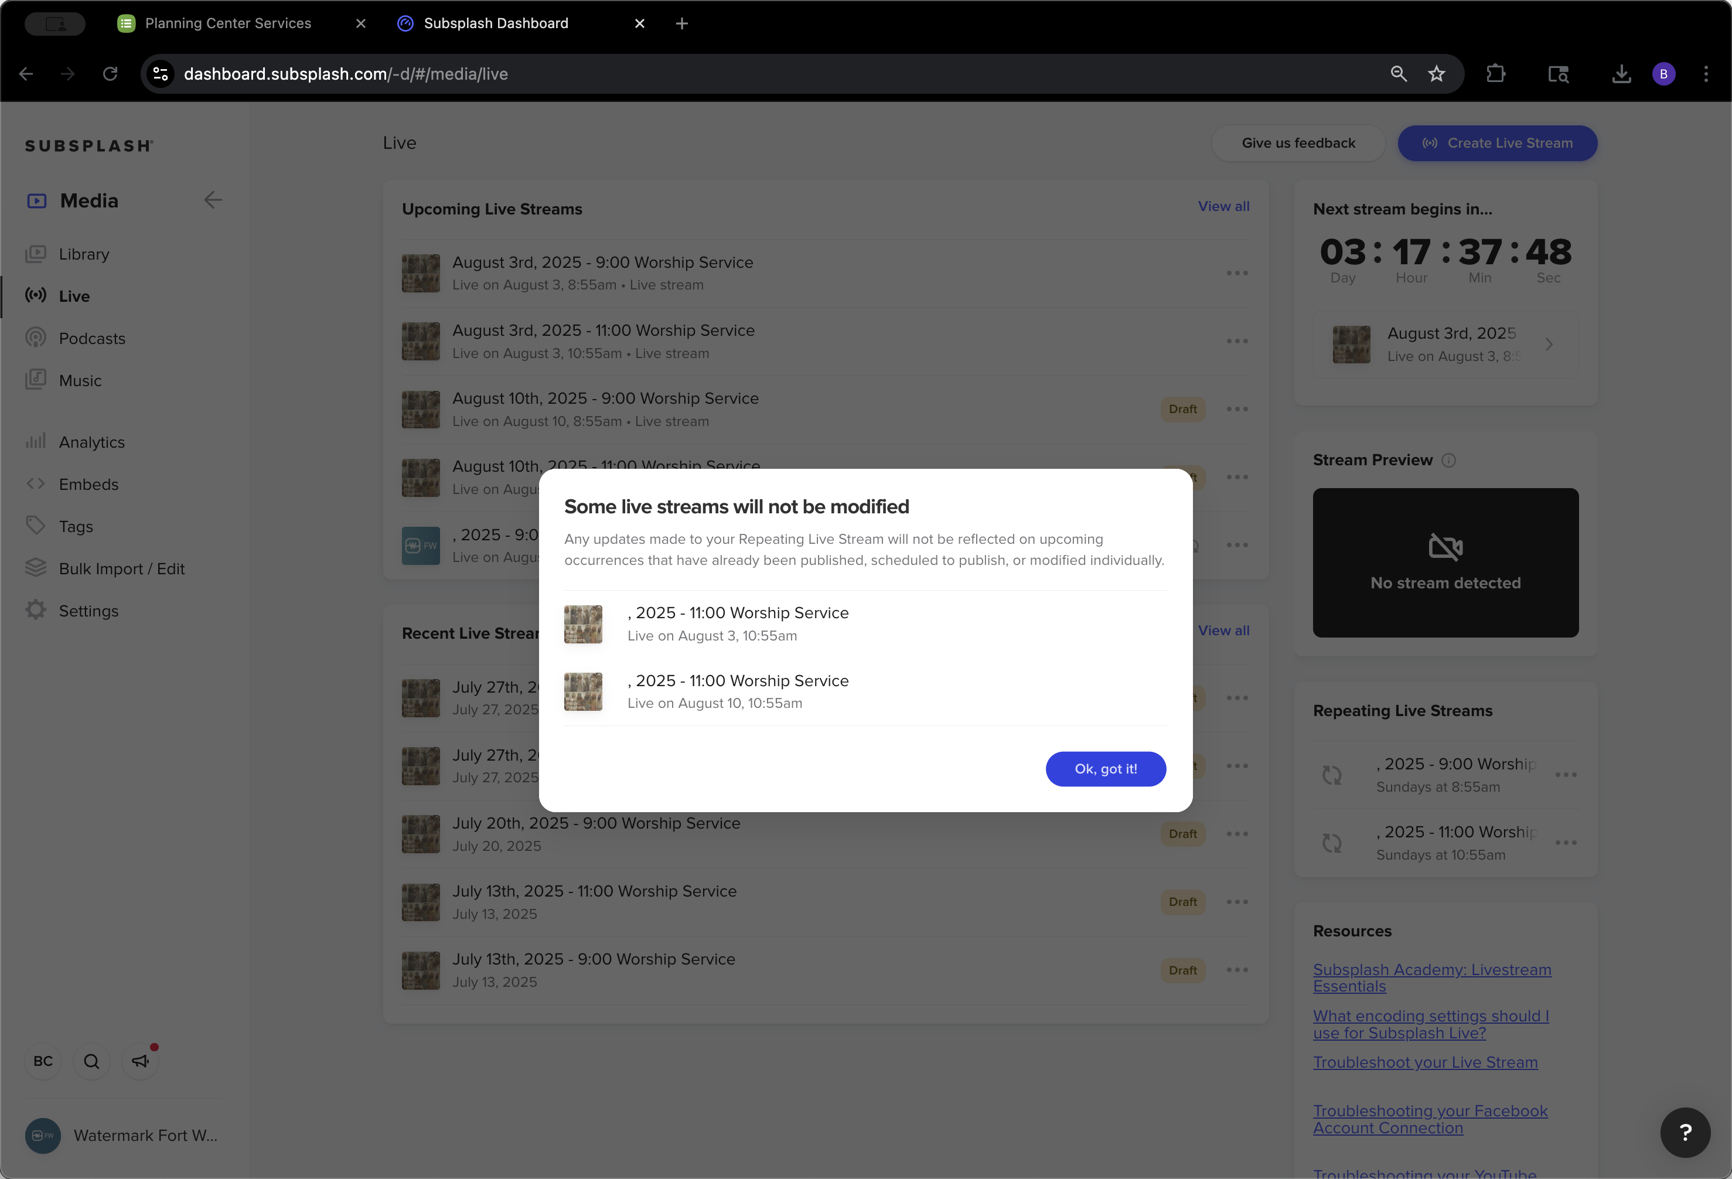Image resolution: width=1732 pixels, height=1179 pixels.
Task: Open Bulk Import / Edit
Action: pyautogui.click(x=121, y=568)
